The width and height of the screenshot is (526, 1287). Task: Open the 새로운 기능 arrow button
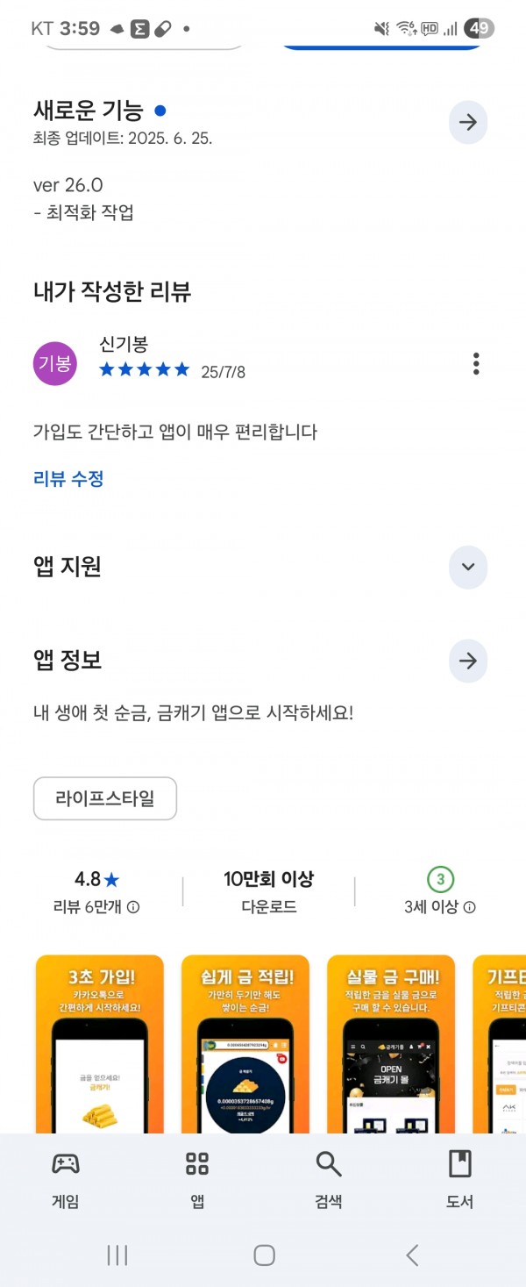(467, 122)
